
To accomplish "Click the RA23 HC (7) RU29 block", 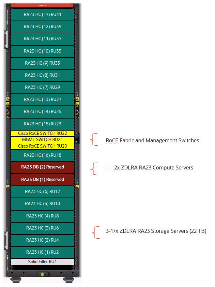I will pyautogui.click(x=42, y=88).
